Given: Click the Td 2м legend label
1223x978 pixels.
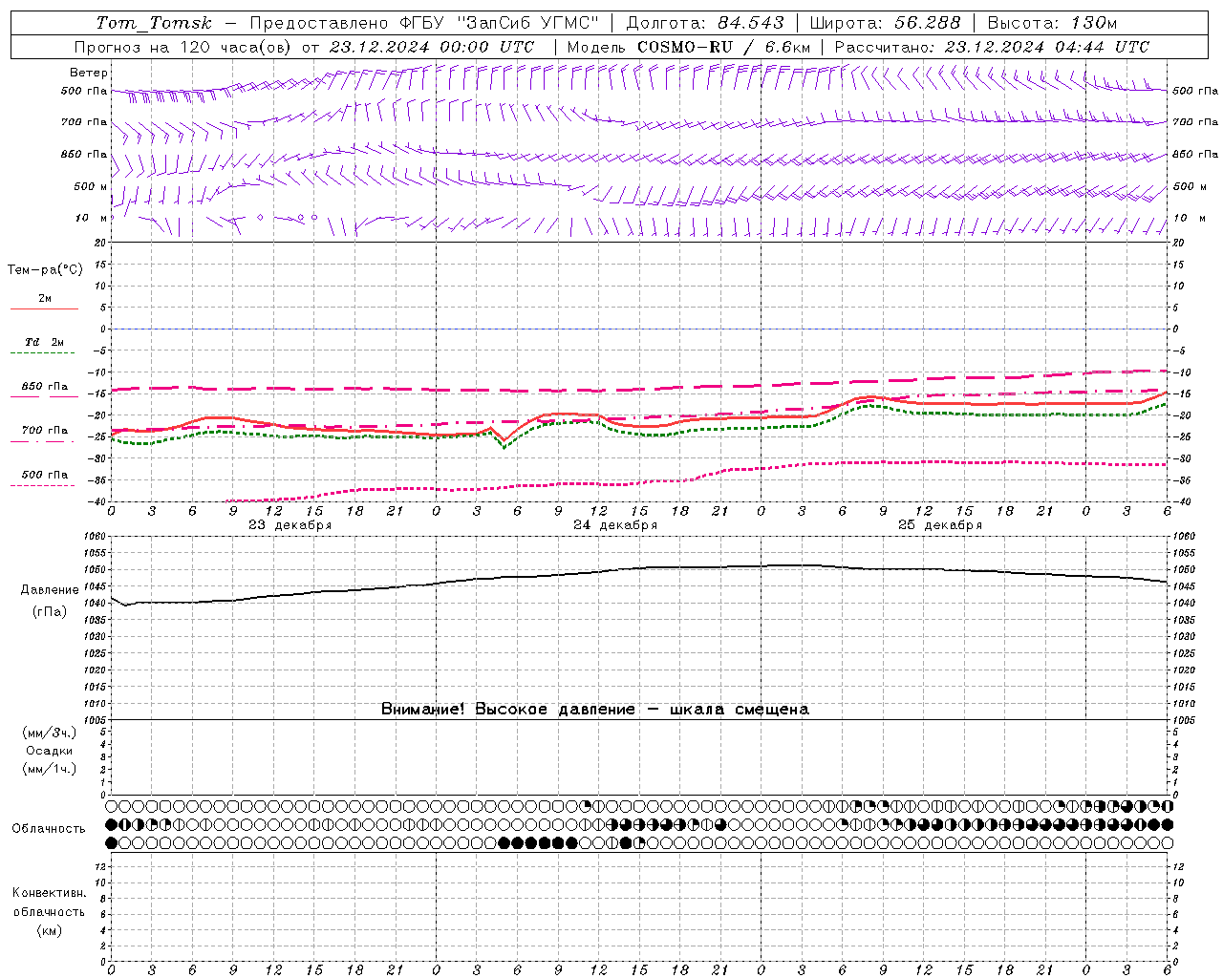Looking at the screenshot, I should click(x=44, y=341).
